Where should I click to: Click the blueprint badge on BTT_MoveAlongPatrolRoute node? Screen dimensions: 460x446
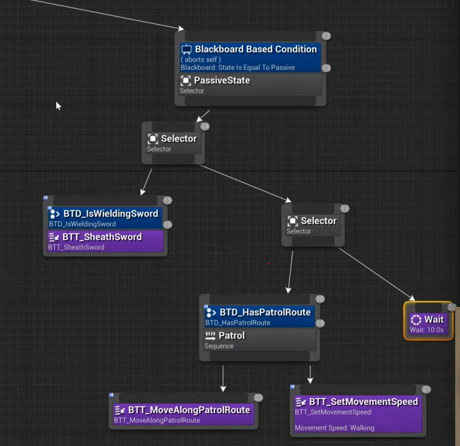[x=112, y=395]
